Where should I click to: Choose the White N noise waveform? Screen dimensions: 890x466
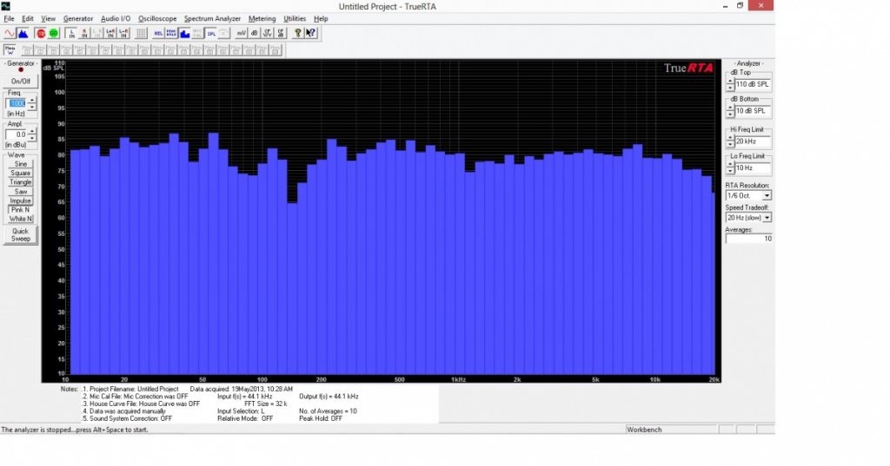click(21, 219)
